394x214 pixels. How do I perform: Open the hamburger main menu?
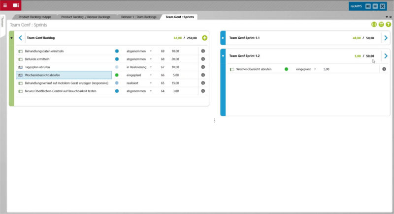point(4,5)
